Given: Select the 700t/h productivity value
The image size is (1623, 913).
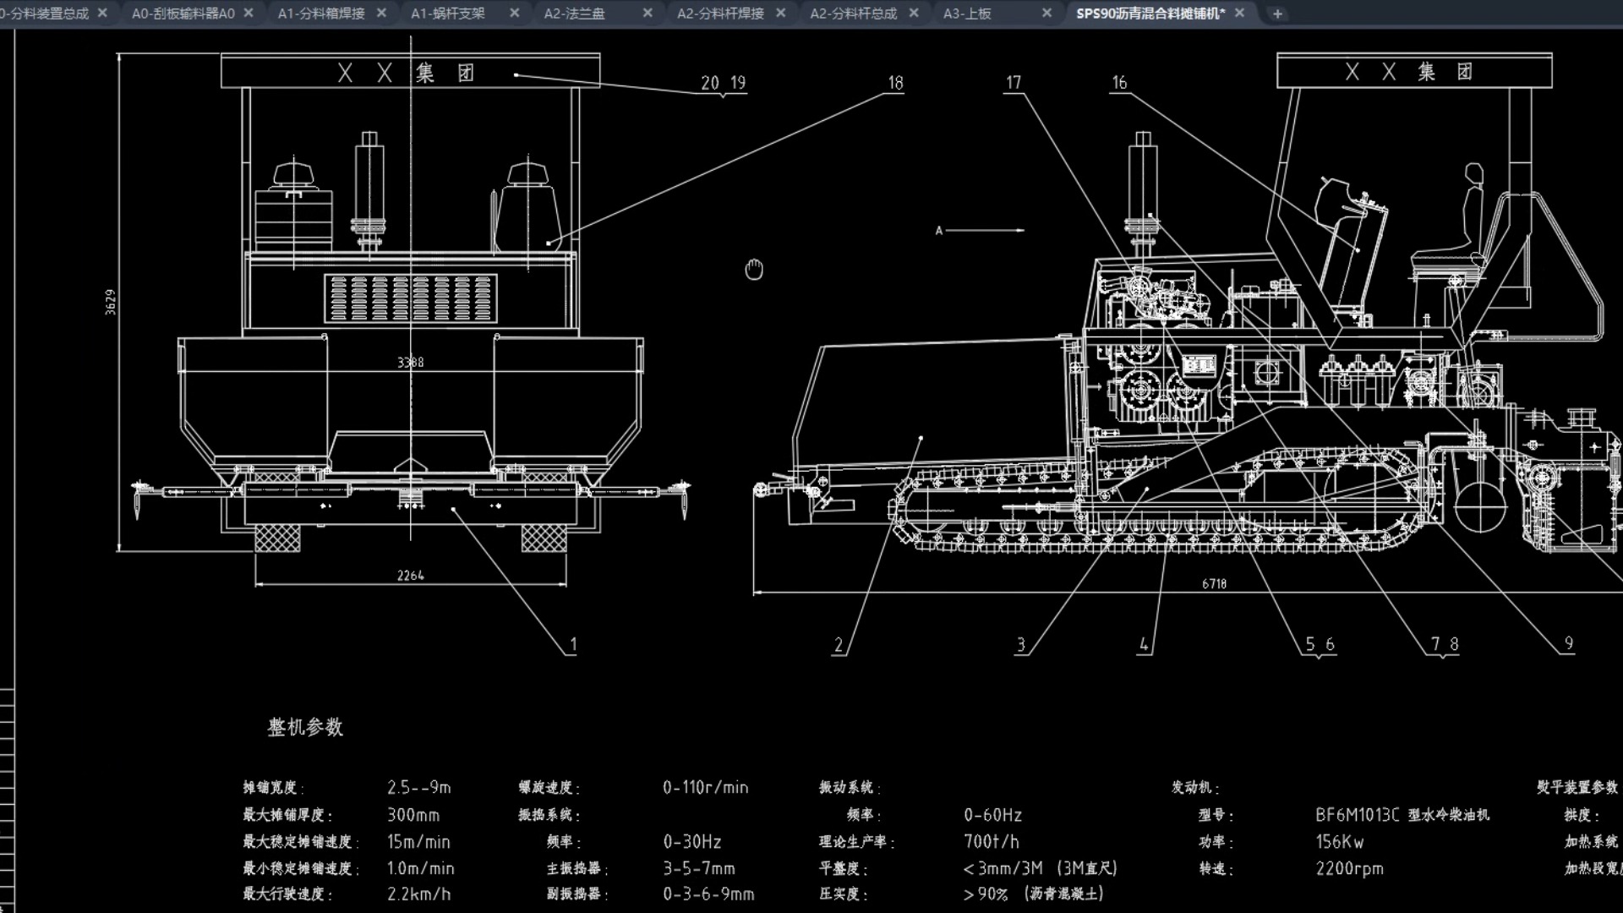Looking at the screenshot, I should point(992,843).
